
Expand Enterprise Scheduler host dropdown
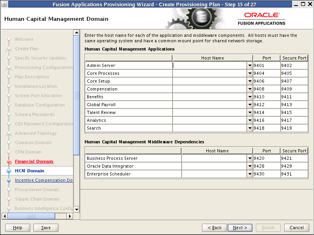(x=250, y=174)
